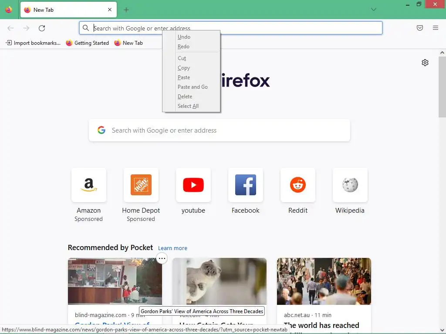Click the Firefox tab favicon on New Tab
The image size is (446, 334).
[27, 10]
